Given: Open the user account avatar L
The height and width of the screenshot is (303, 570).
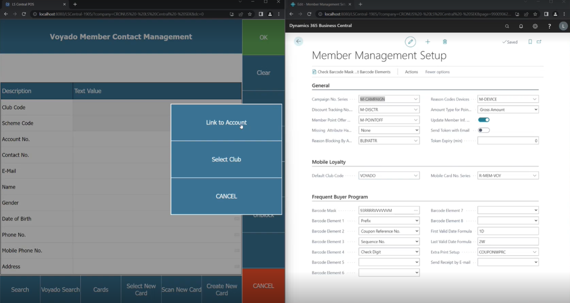Looking at the screenshot, I should coord(563,26).
